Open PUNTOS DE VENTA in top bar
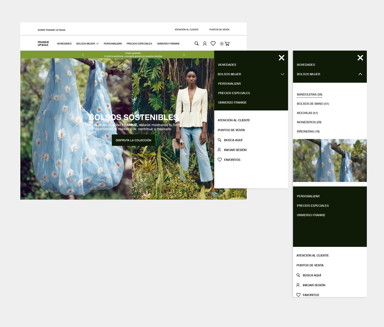Viewport: 384px width, 327px height. coord(219,30)
